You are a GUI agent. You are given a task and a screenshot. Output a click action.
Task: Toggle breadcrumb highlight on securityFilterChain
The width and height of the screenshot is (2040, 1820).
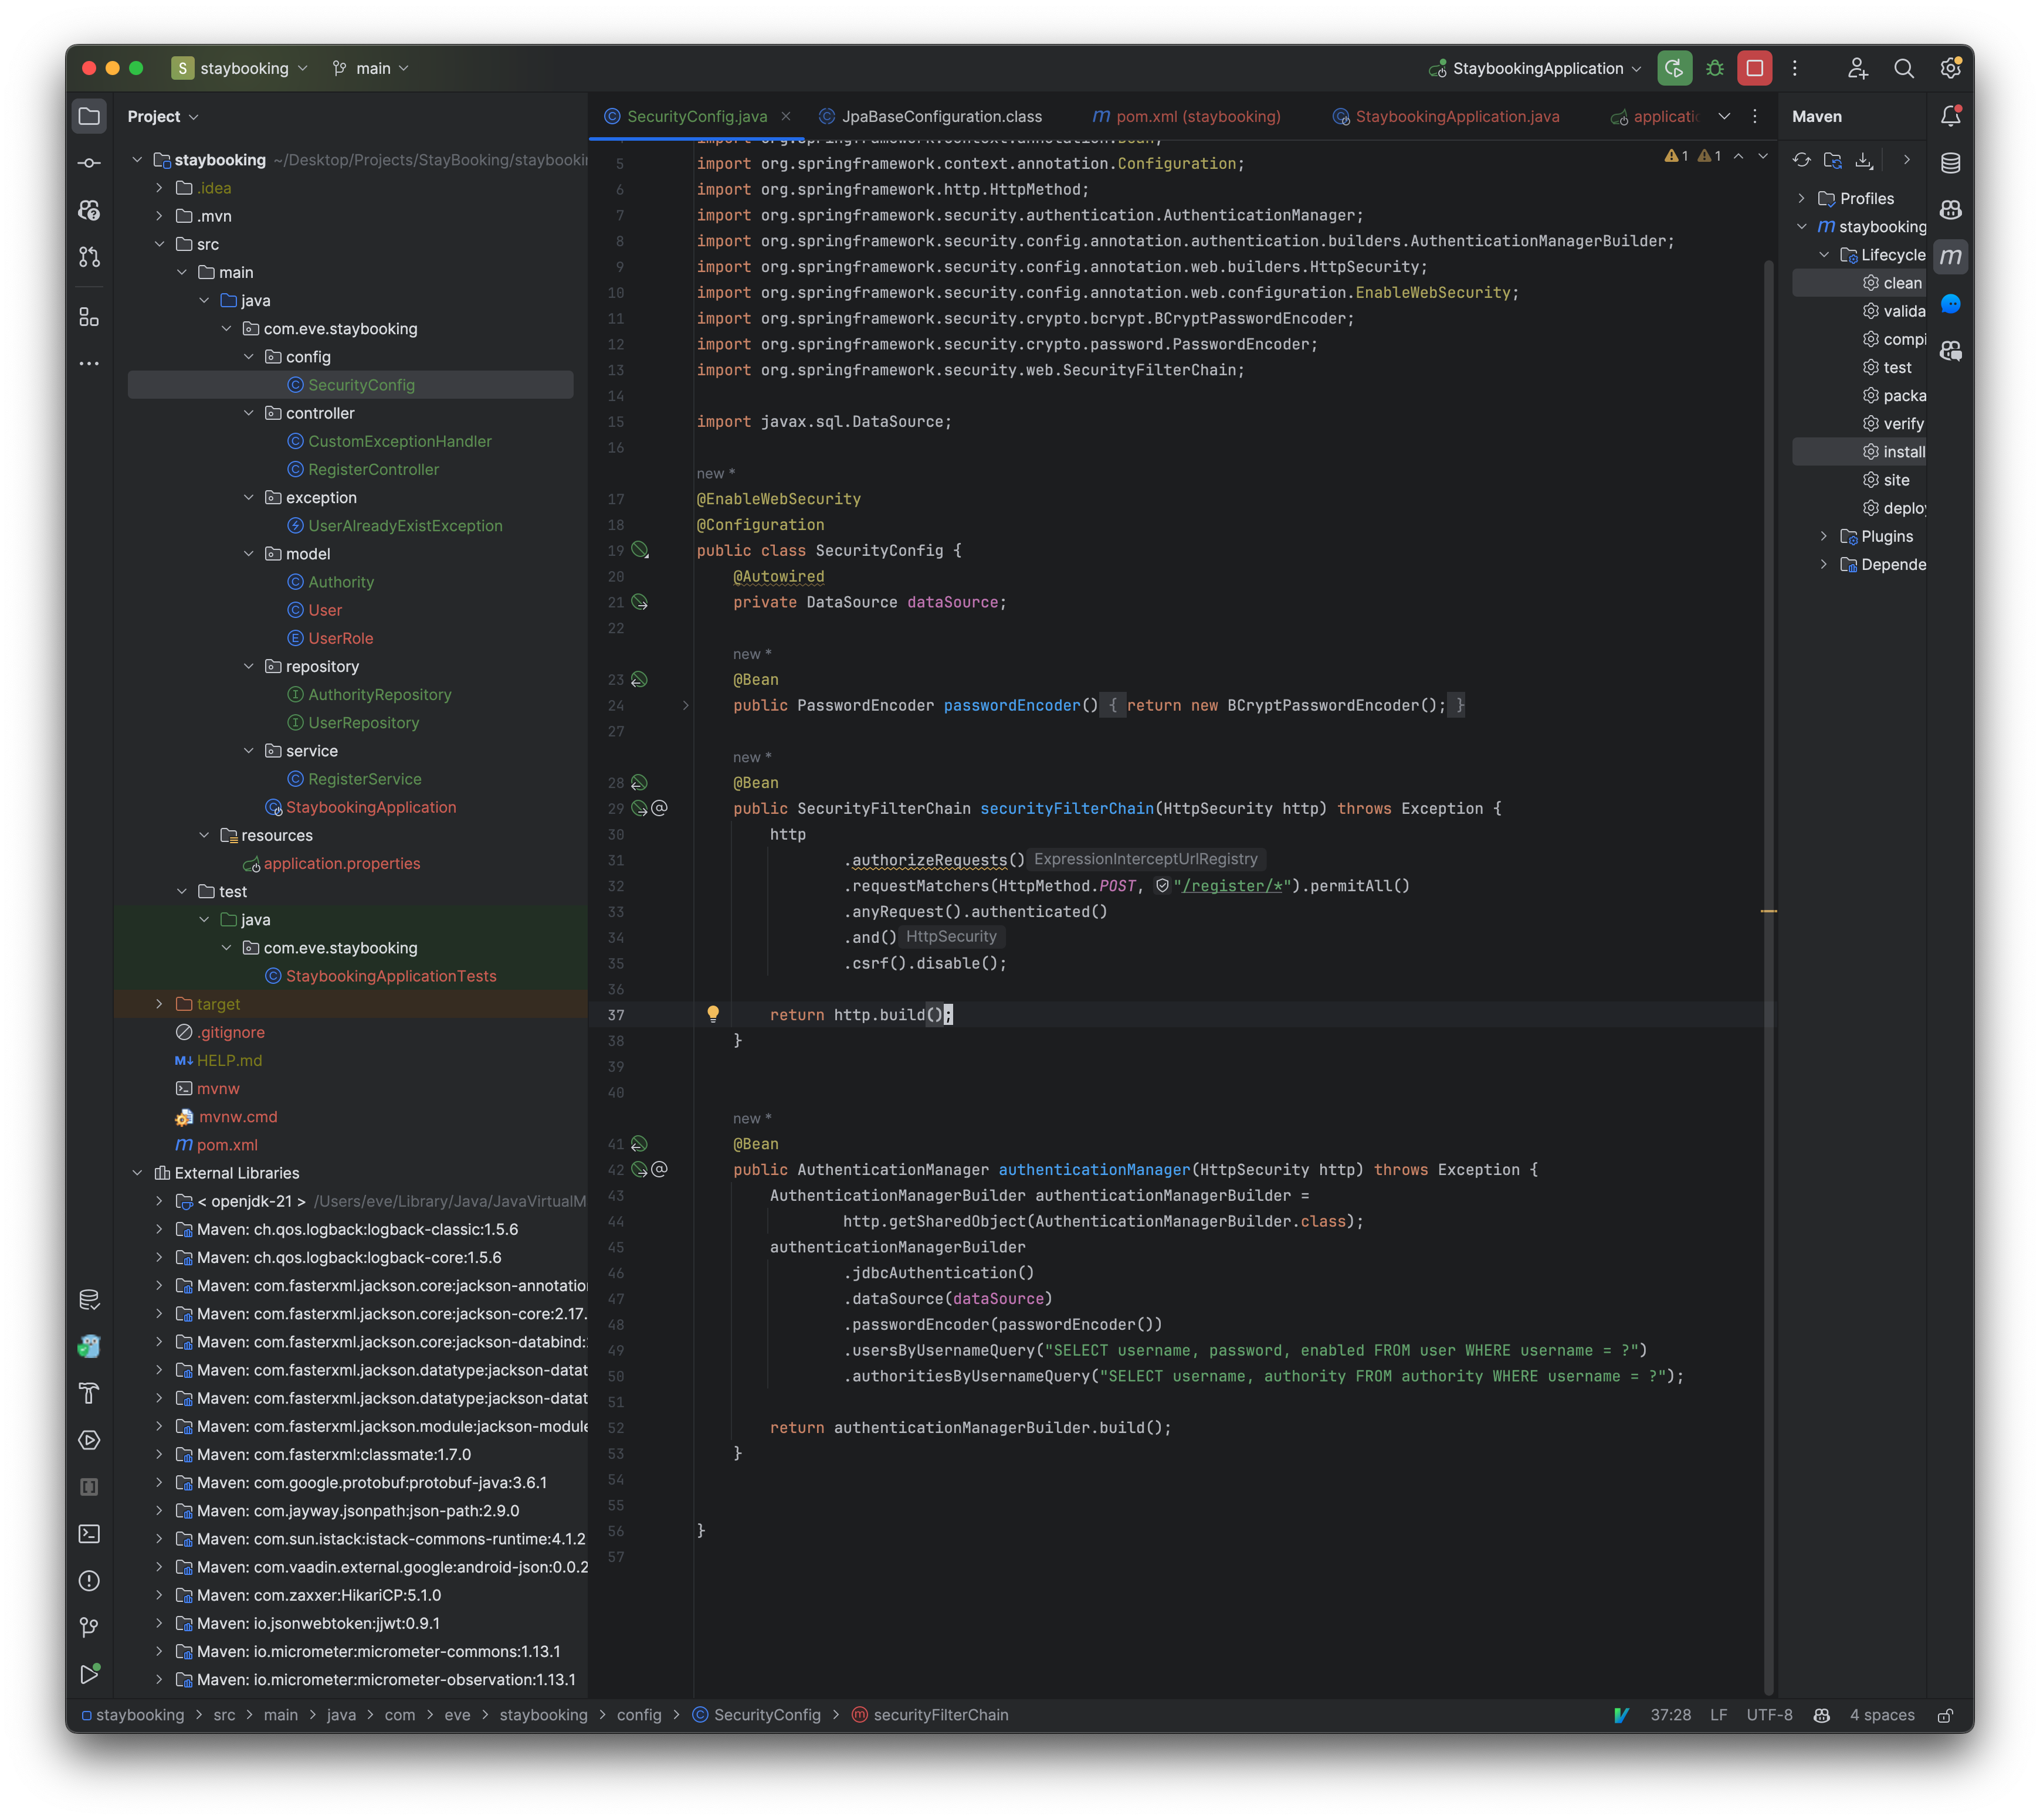pyautogui.click(x=940, y=1714)
